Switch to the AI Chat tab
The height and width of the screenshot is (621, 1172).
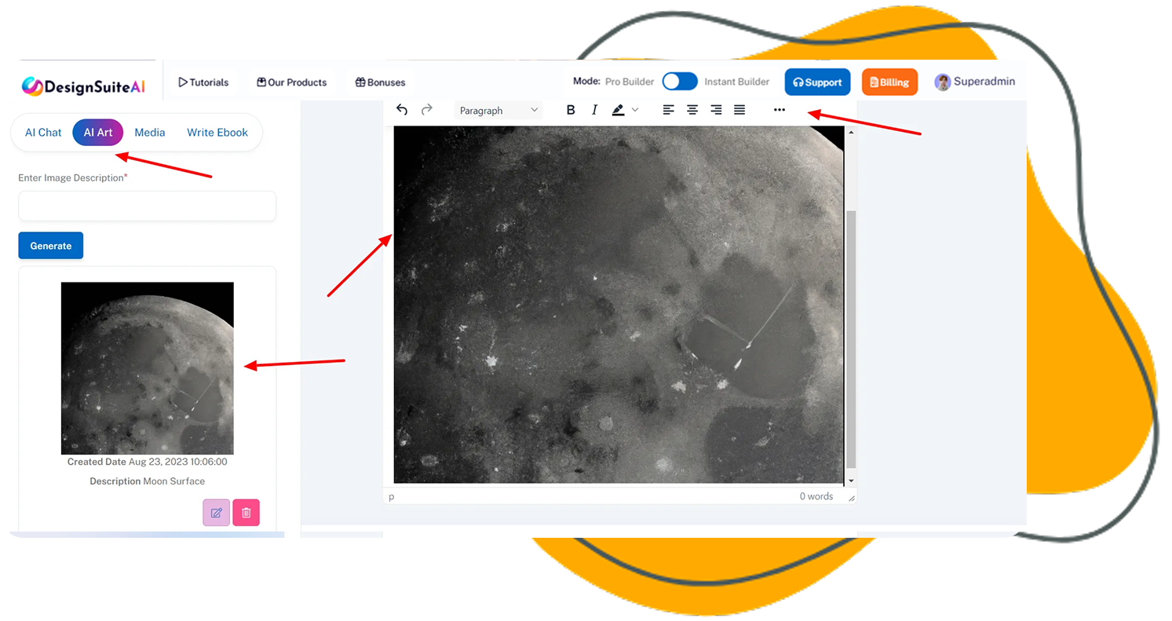click(43, 133)
